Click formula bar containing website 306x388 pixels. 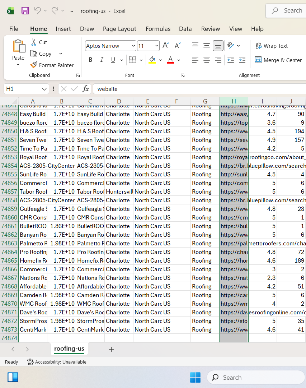(199, 89)
